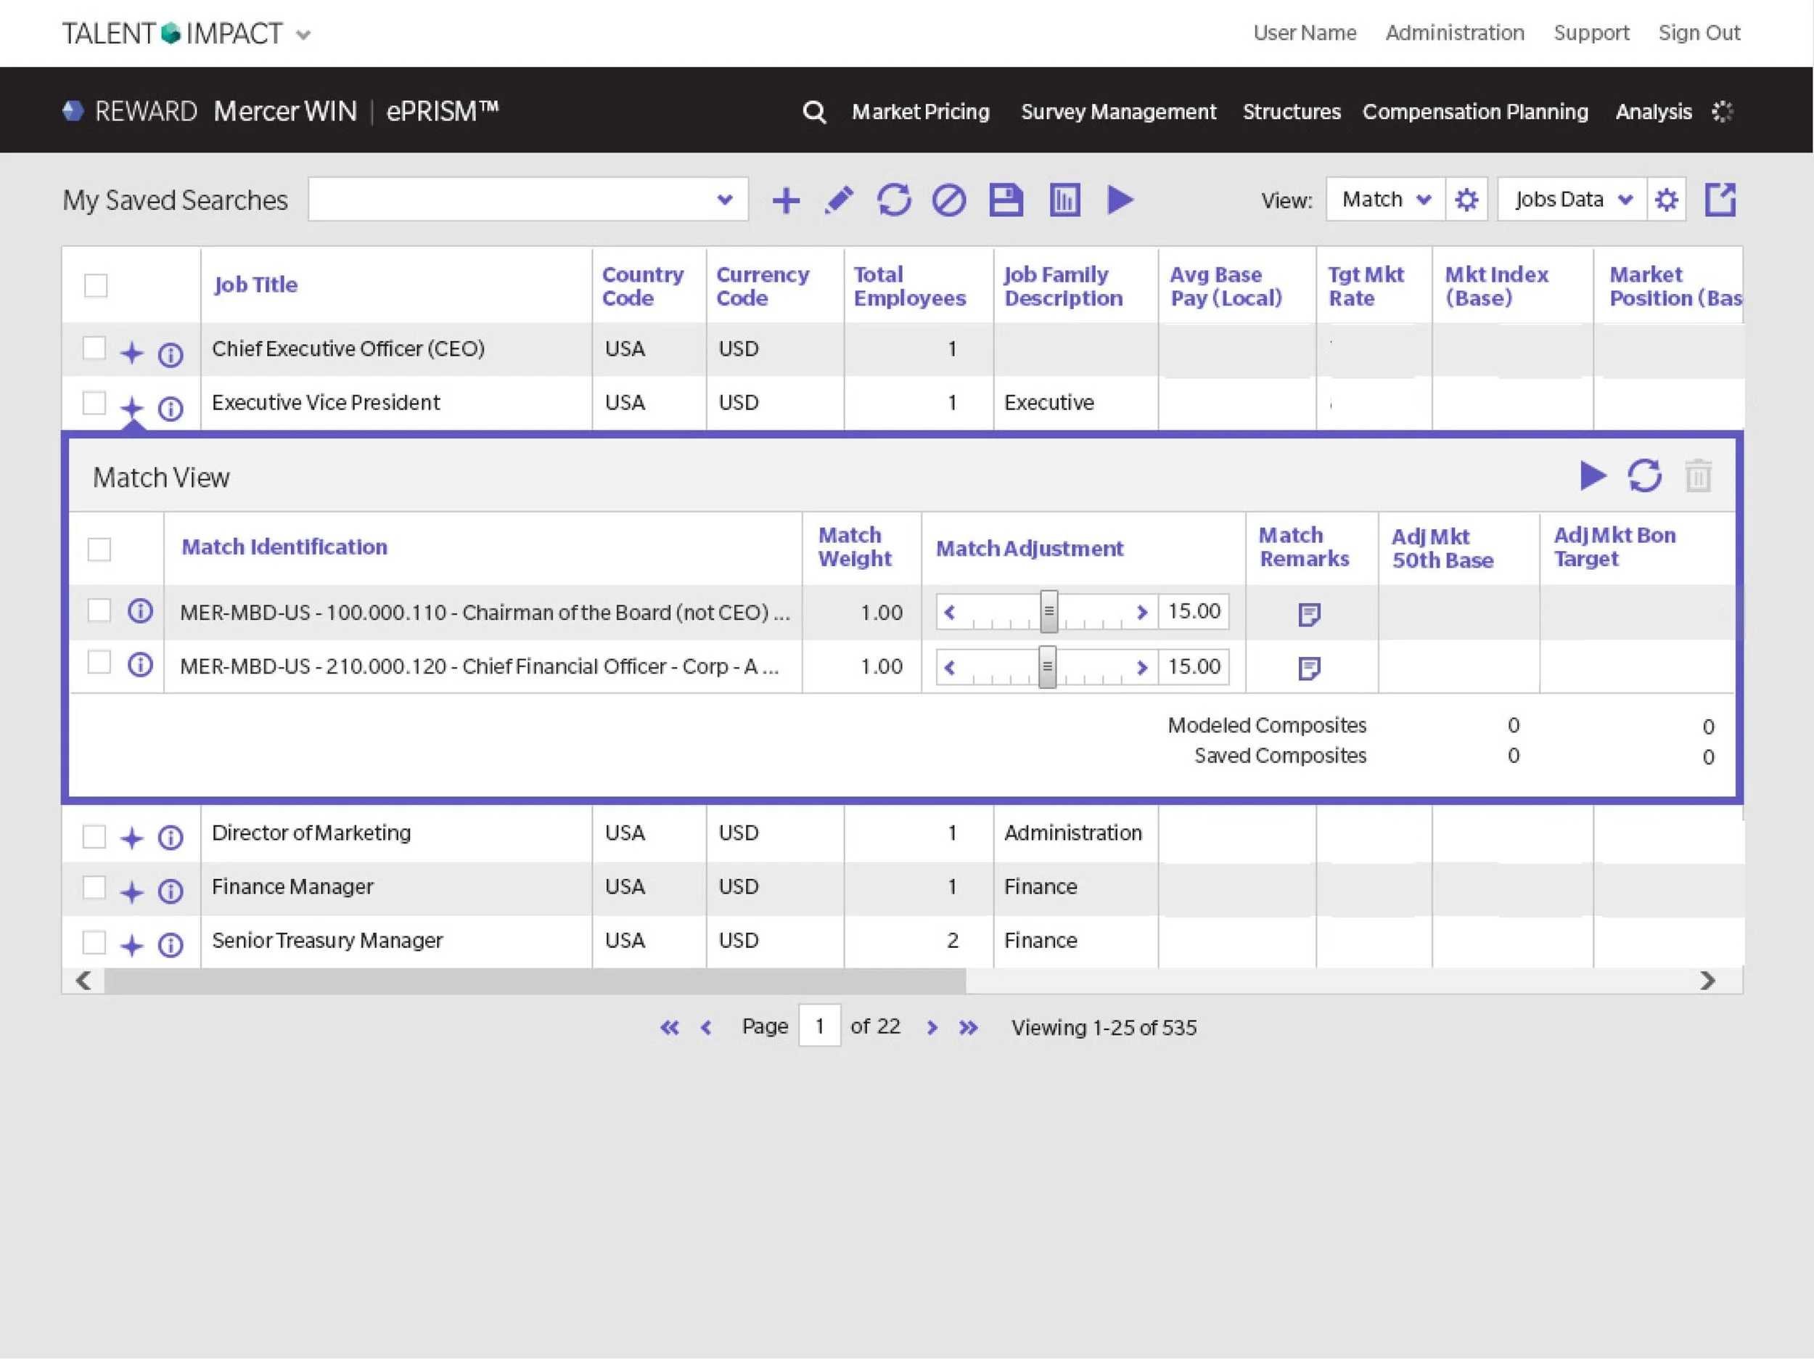Click the add new saved search plus icon

pyautogui.click(x=786, y=200)
